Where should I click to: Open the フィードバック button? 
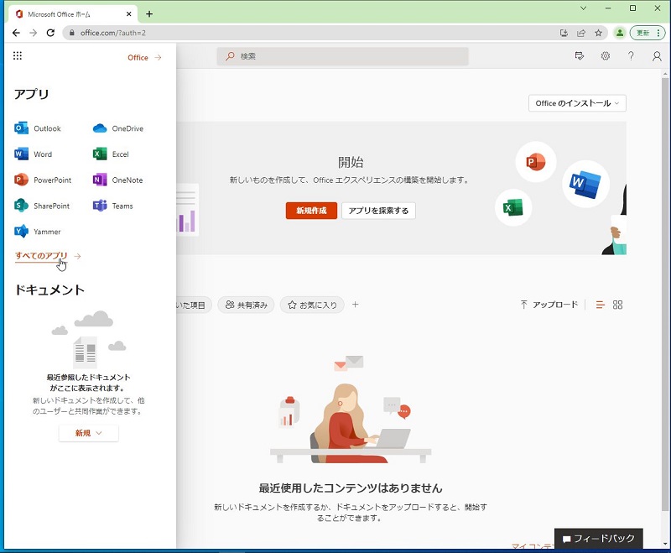599,539
